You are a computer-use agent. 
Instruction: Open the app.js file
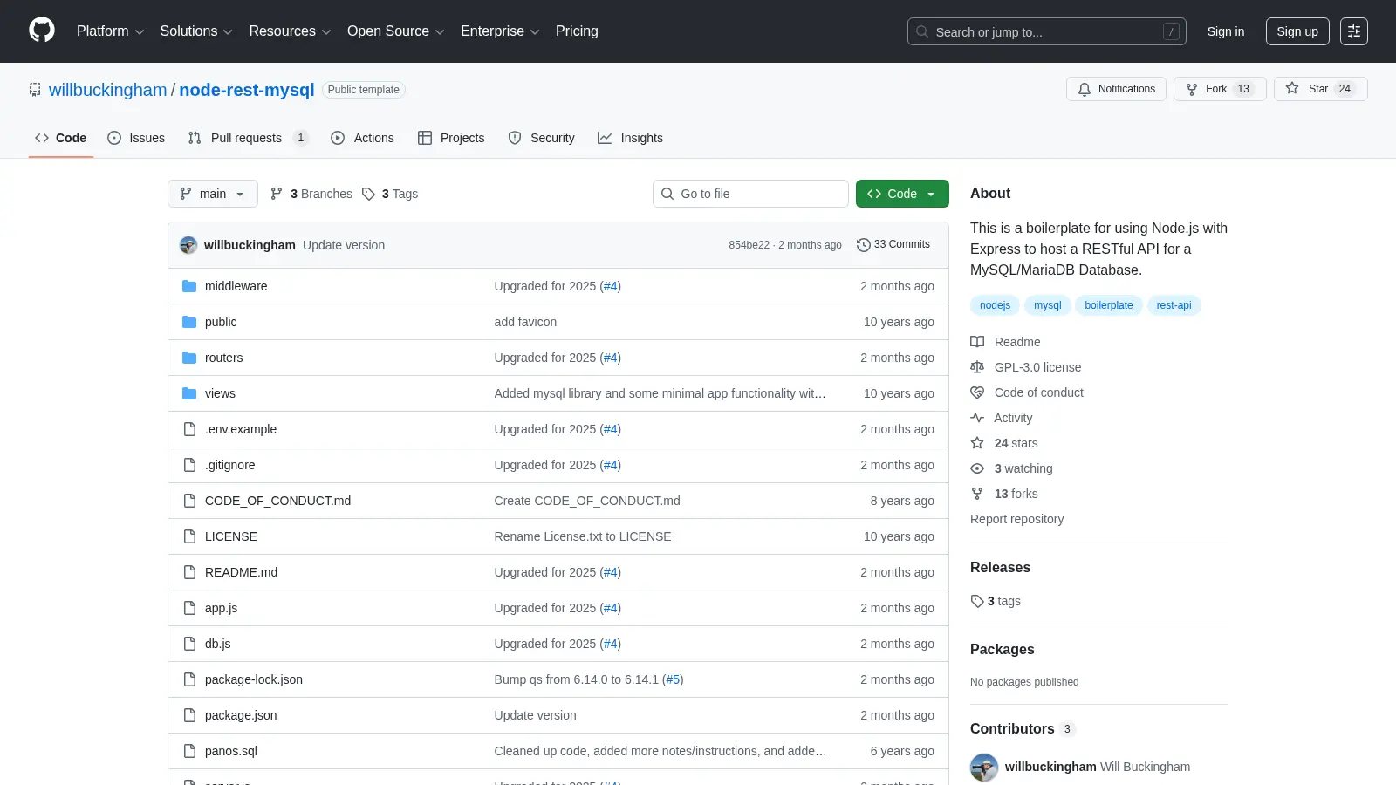[221, 608]
